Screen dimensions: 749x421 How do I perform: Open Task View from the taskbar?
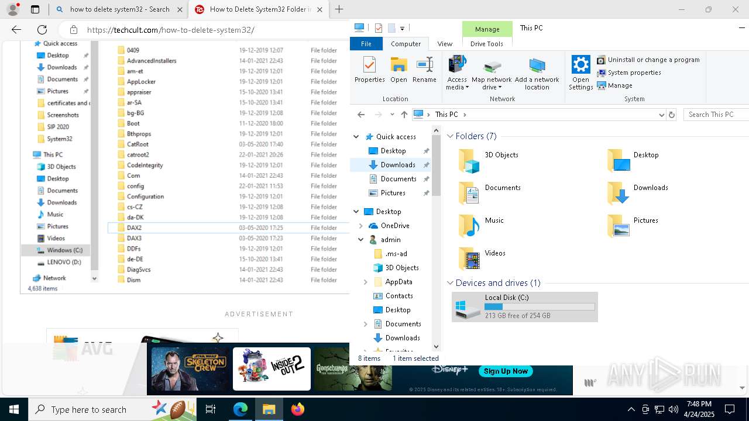[211, 409]
